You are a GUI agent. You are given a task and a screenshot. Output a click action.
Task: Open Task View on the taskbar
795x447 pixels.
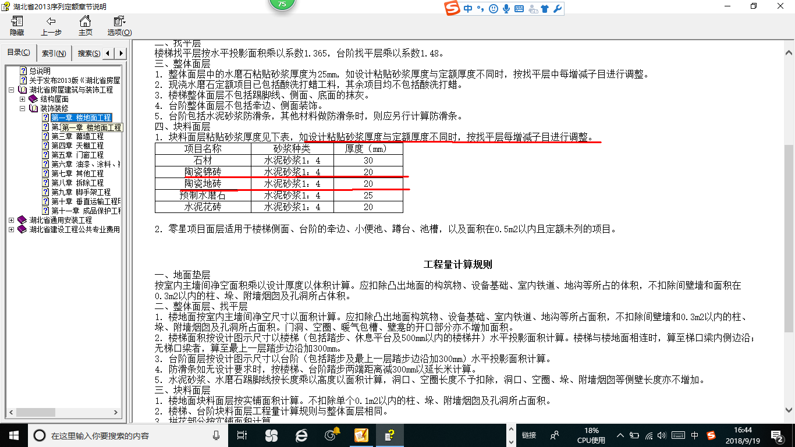coord(243,435)
